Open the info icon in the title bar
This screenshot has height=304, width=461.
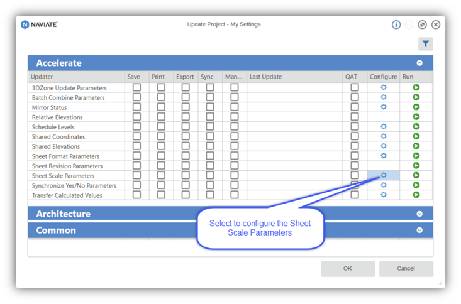396,24
